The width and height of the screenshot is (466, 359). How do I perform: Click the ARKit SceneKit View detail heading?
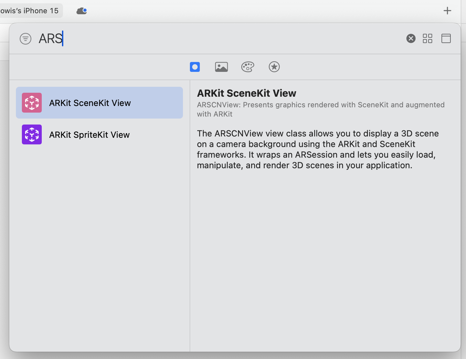pos(247,93)
